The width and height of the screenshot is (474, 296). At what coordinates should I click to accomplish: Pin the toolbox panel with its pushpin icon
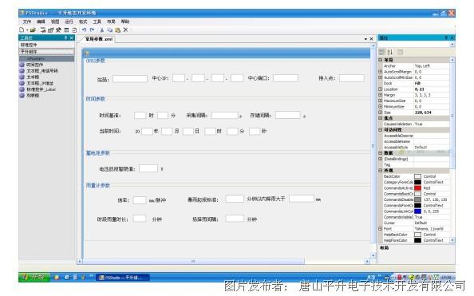pyautogui.click(x=65, y=37)
